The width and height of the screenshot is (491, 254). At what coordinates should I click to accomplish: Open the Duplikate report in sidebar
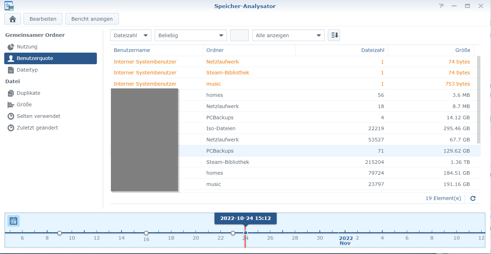pos(28,93)
